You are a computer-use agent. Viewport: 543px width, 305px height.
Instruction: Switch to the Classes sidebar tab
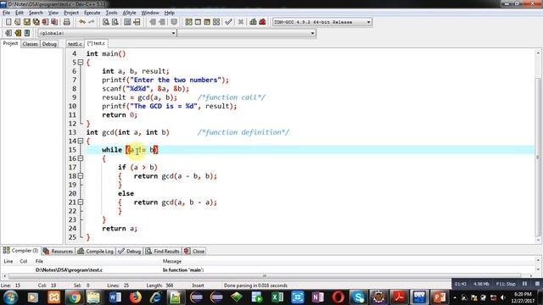pyautogui.click(x=31, y=44)
